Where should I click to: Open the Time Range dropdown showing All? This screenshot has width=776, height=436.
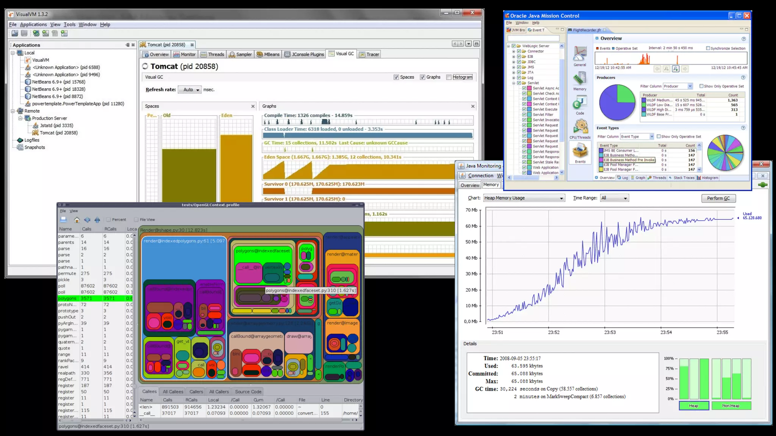pyautogui.click(x=615, y=198)
